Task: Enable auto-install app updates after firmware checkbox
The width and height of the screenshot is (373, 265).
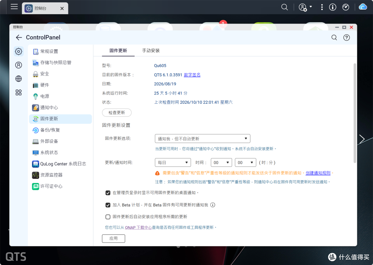Action: (108, 217)
